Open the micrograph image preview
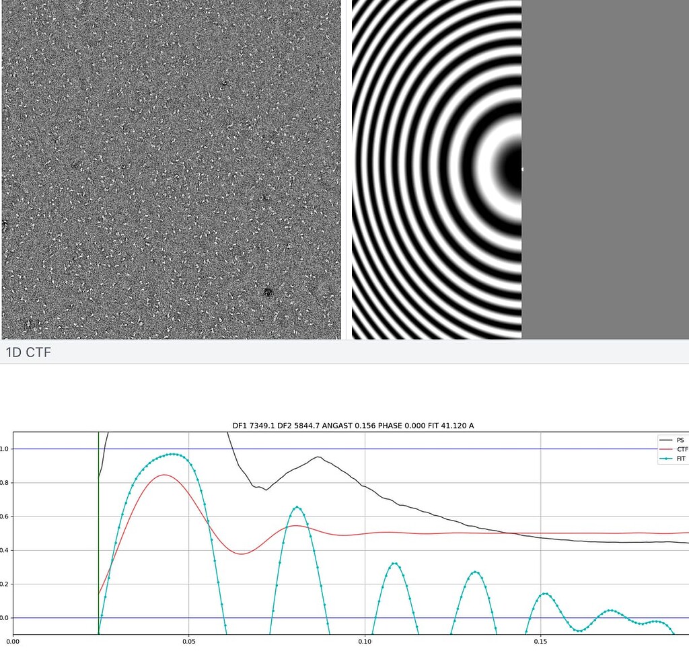This screenshot has height=651, width=689. (x=172, y=169)
